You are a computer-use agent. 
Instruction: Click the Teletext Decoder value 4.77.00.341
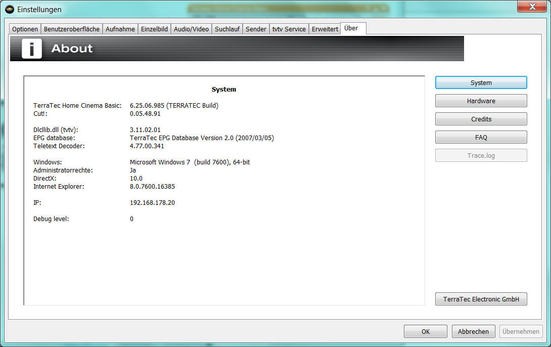click(147, 146)
